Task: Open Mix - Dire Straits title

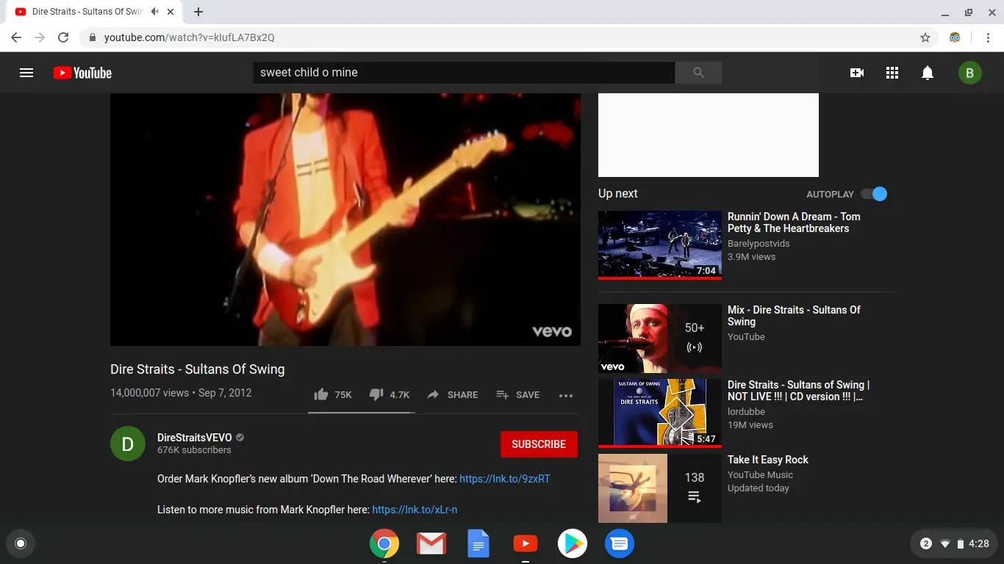Action: tap(794, 316)
